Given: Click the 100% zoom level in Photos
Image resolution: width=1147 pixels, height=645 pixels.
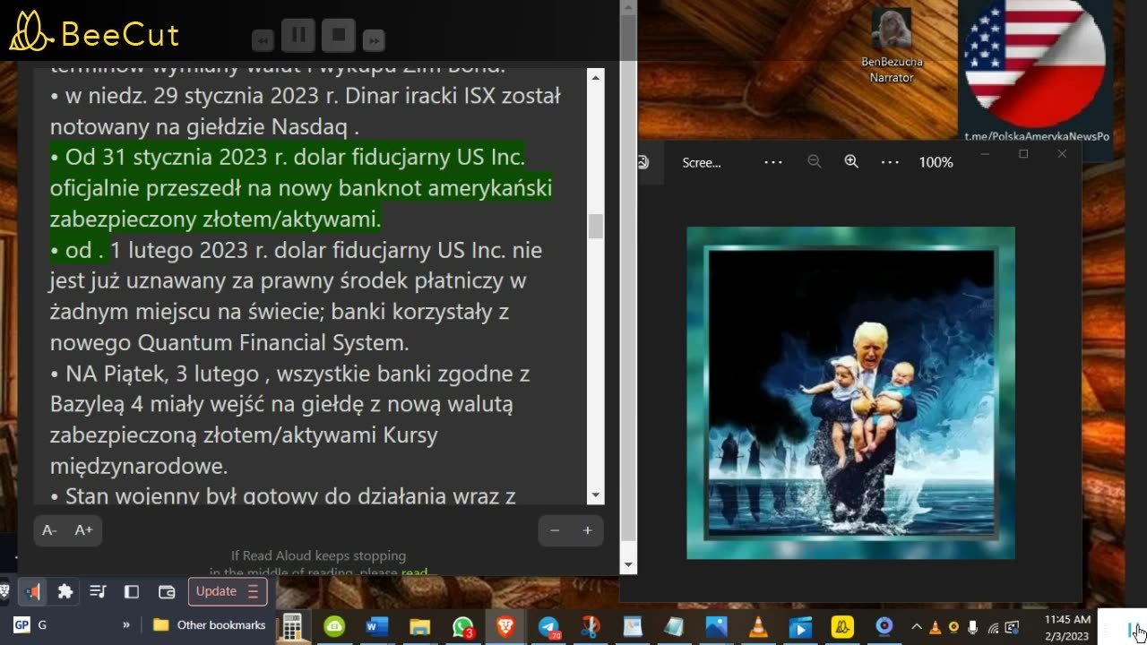Looking at the screenshot, I should pyautogui.click(x=936, y=162).
